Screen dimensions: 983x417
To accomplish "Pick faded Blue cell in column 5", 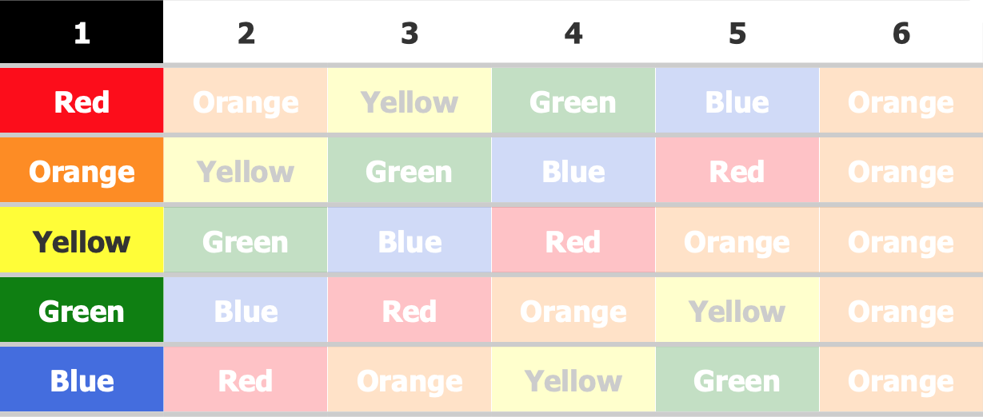I will [x=737, y=101].
